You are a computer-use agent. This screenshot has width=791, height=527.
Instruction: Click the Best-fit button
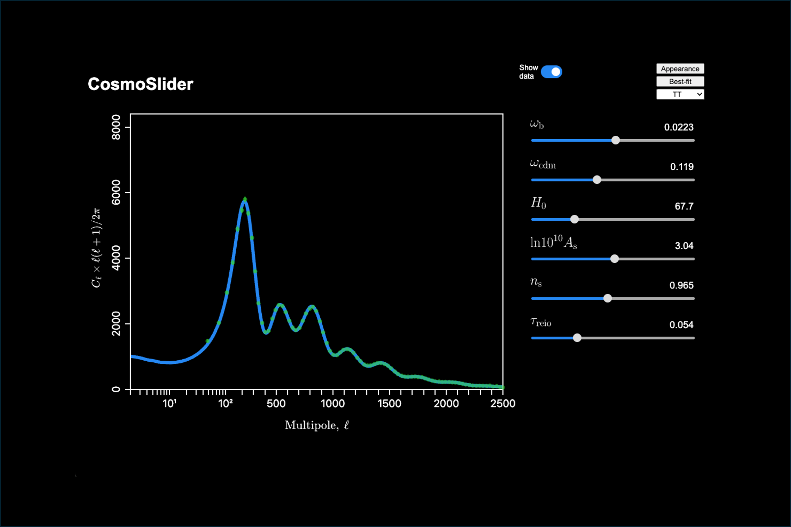click(680, 81)
